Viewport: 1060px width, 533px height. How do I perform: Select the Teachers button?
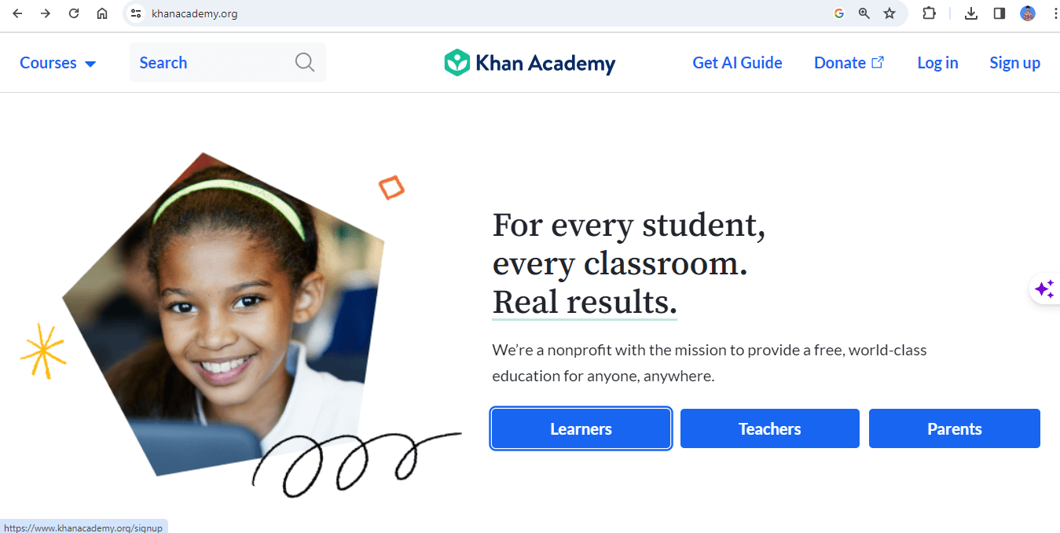[x=769, y=428]
